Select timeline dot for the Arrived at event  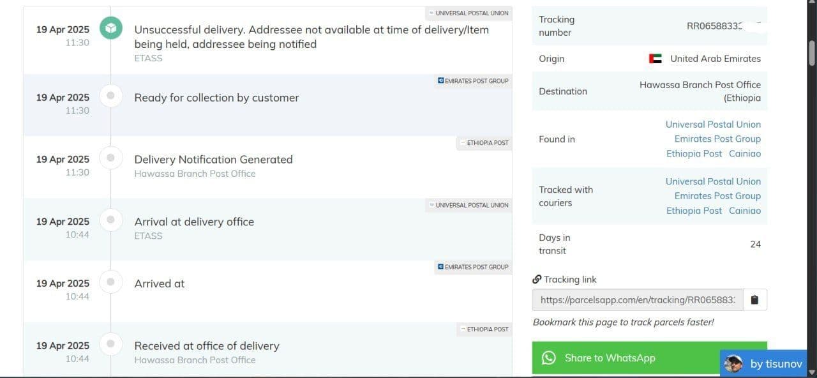point(111,282)
